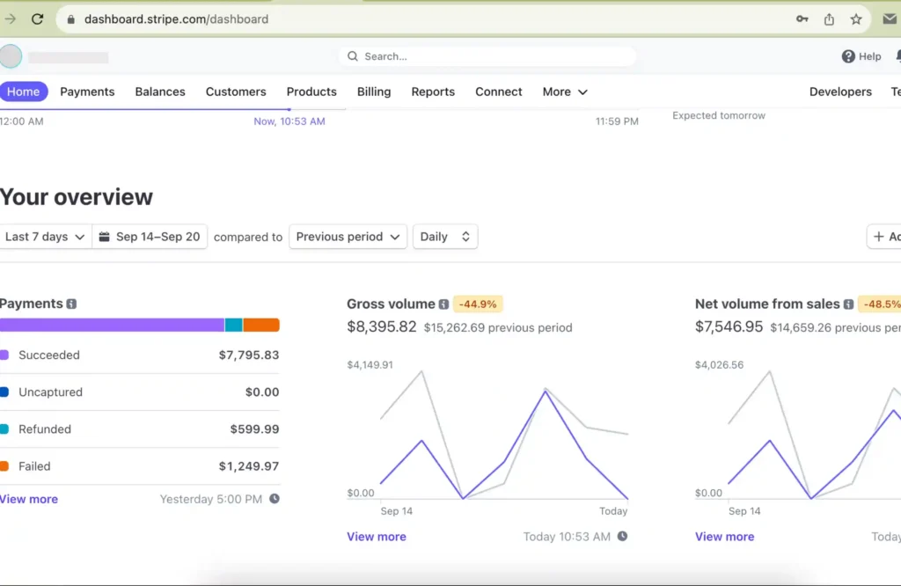Click the Uncaptured legend blue swatch
The width and height of the screenshot is (901, 586).
click(4, 392)
